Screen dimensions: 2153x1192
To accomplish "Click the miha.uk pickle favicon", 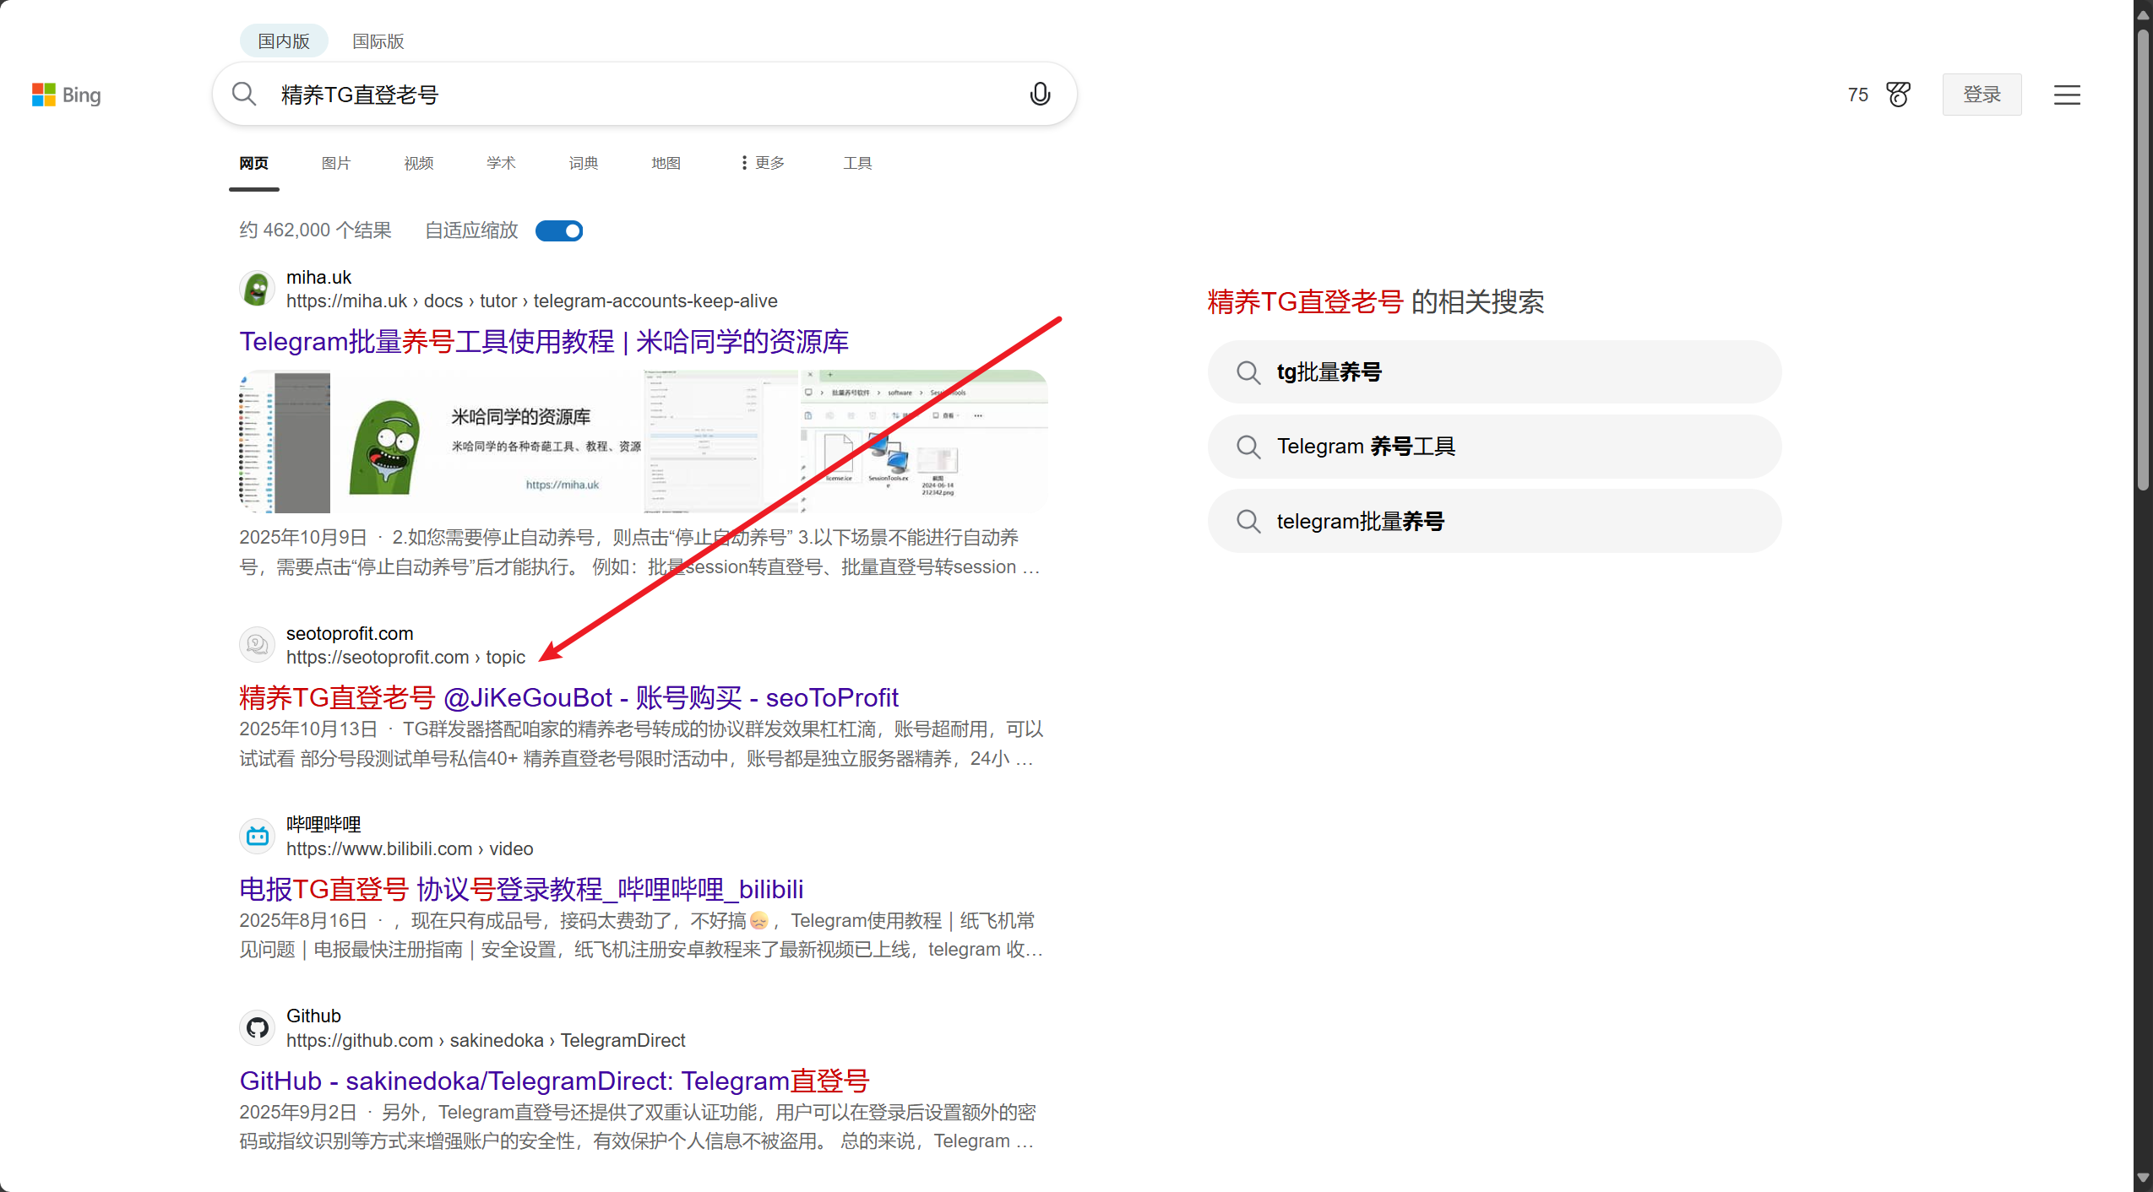I will tap(257, 289).
